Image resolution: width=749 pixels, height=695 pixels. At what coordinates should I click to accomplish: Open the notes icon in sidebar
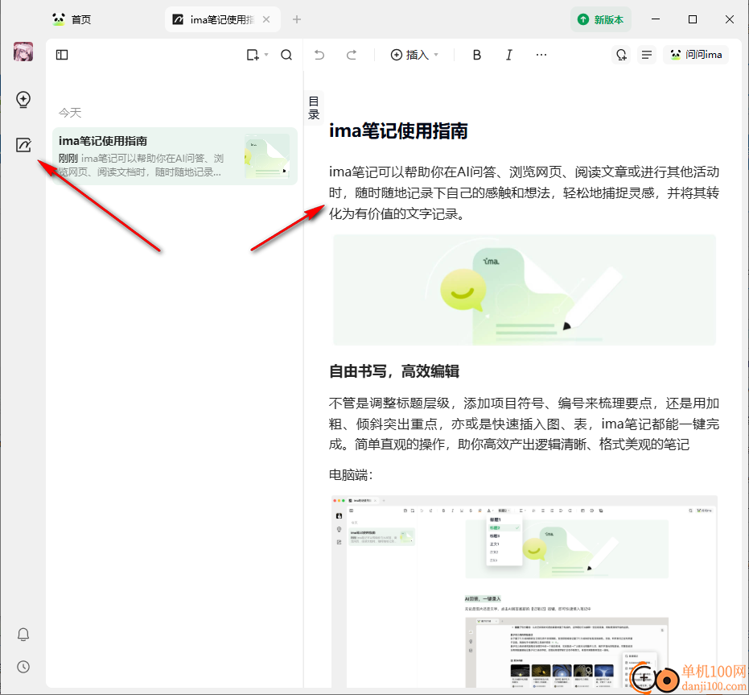23,145
